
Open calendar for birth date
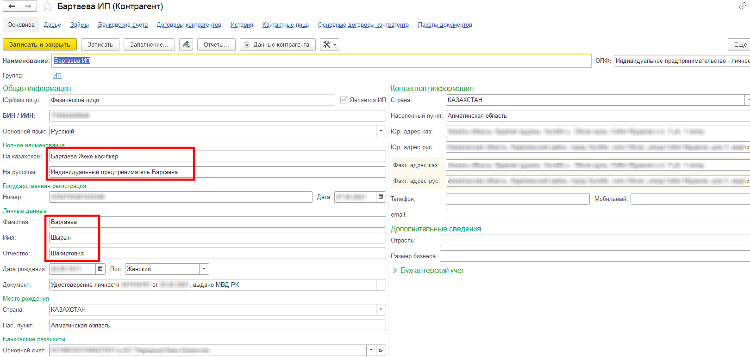coord(100,269)
